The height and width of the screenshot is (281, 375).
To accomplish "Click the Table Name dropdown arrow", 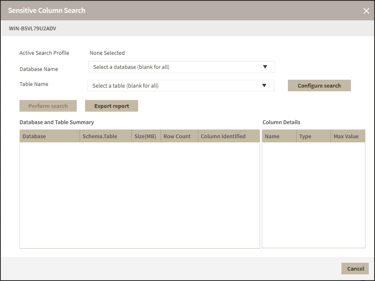I will pos(264,86).
